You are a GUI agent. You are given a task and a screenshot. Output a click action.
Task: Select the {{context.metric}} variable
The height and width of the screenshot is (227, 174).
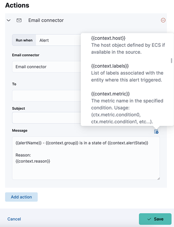[110, 94]
